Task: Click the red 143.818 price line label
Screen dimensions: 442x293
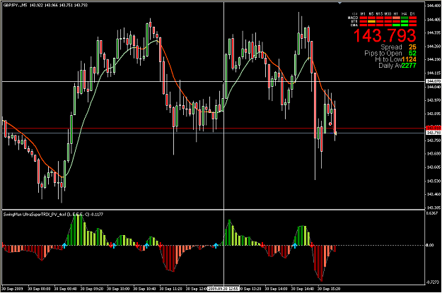Action: (434, 128)
